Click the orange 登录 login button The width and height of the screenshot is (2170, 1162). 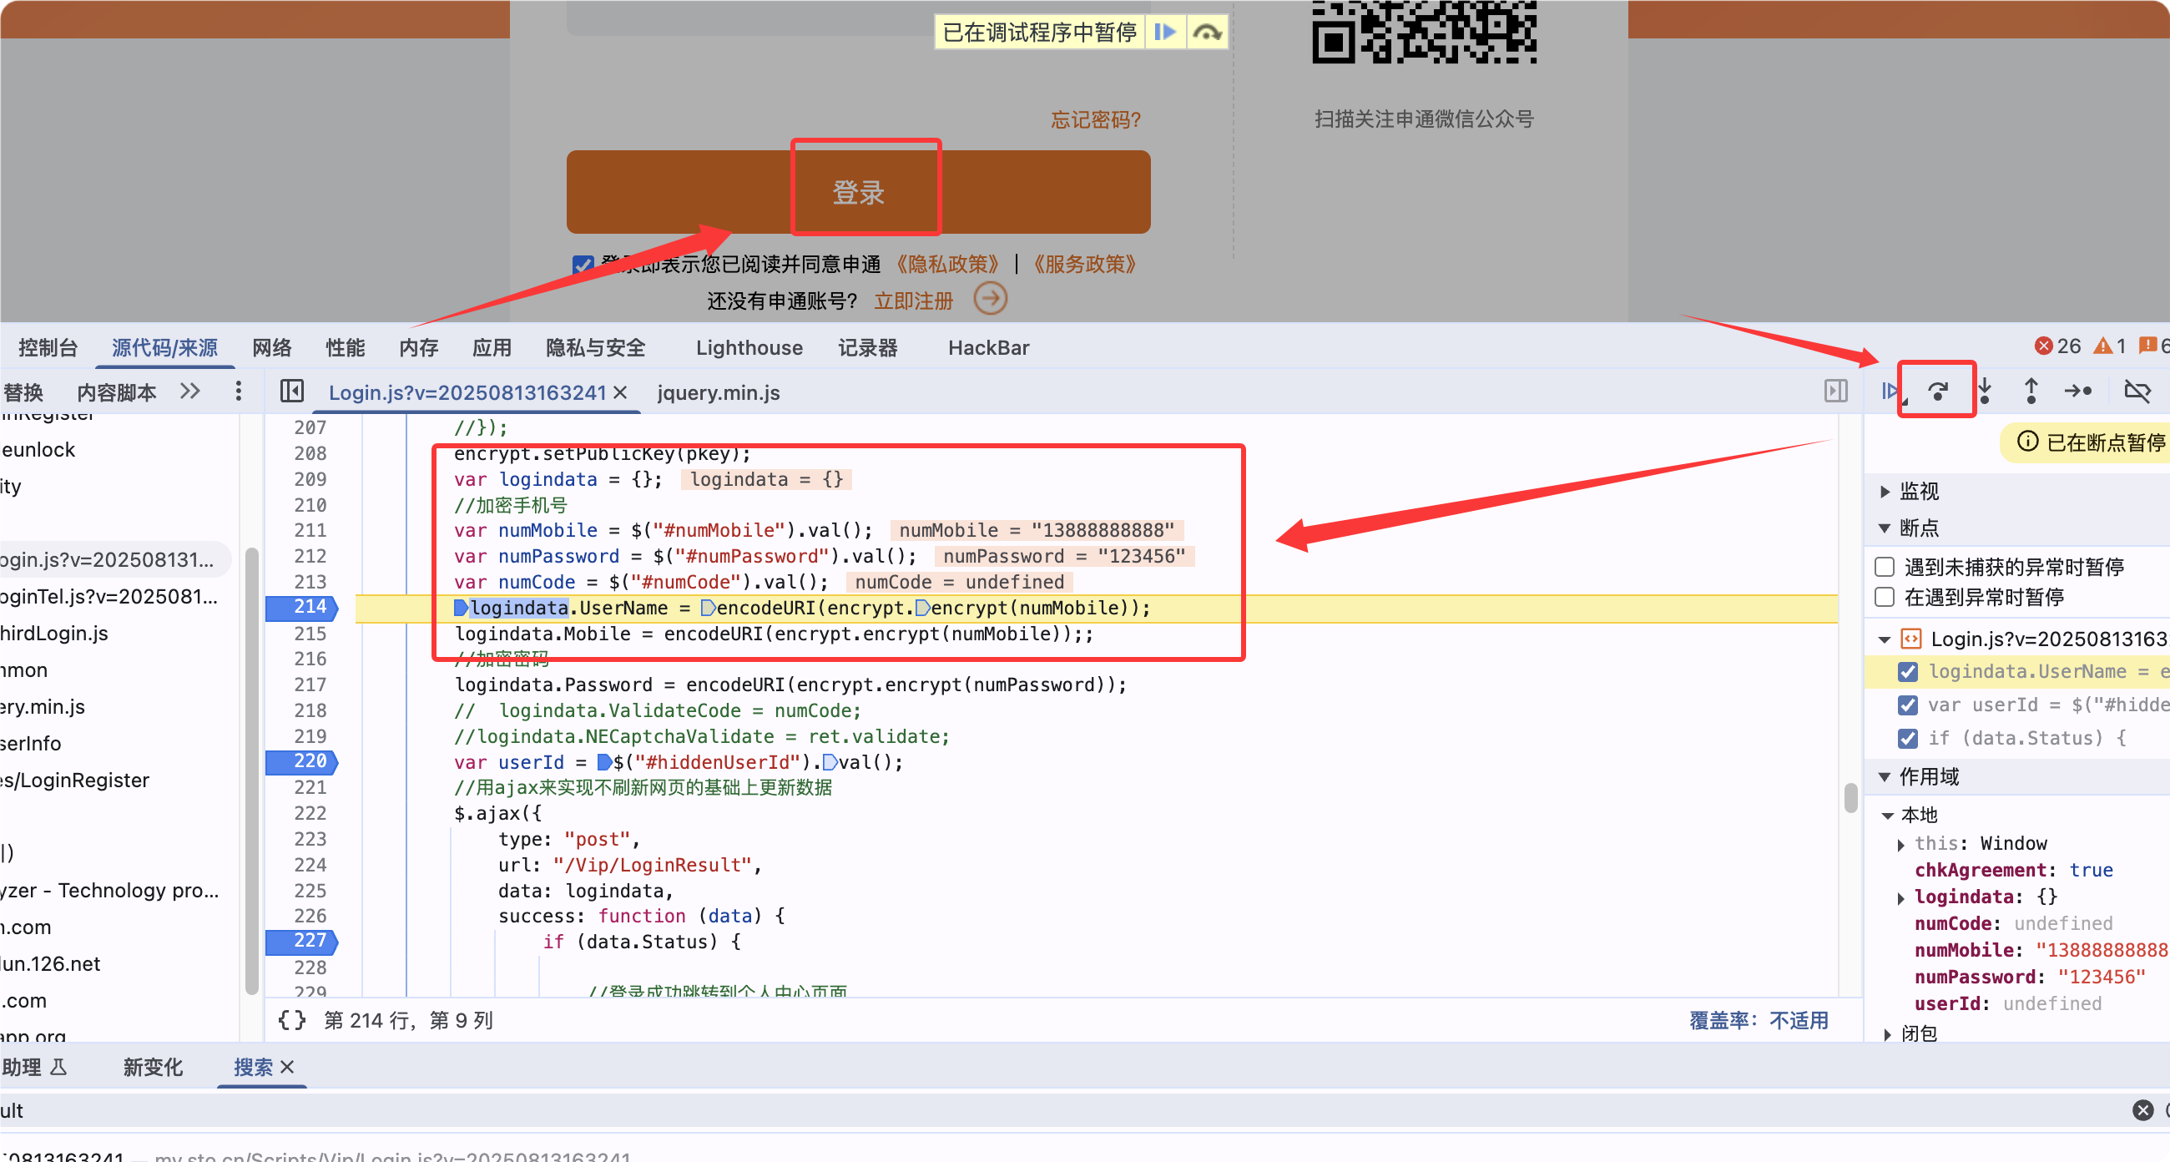click(x=857, y=192)
